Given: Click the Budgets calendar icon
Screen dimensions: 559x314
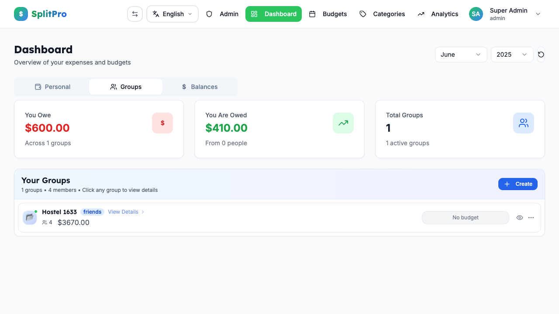Looking at the screenshot, I should [313, 14].
